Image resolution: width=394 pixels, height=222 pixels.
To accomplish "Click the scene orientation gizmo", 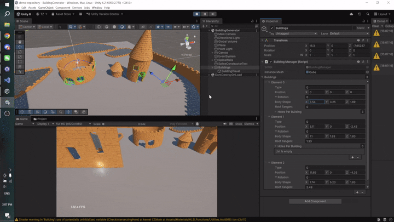I will [188, 41].
